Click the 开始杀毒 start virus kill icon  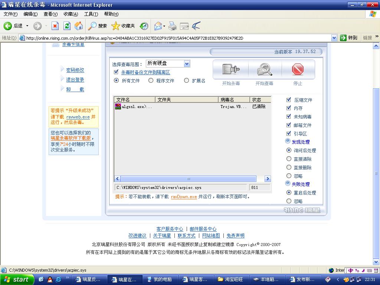tap(231, 69)
